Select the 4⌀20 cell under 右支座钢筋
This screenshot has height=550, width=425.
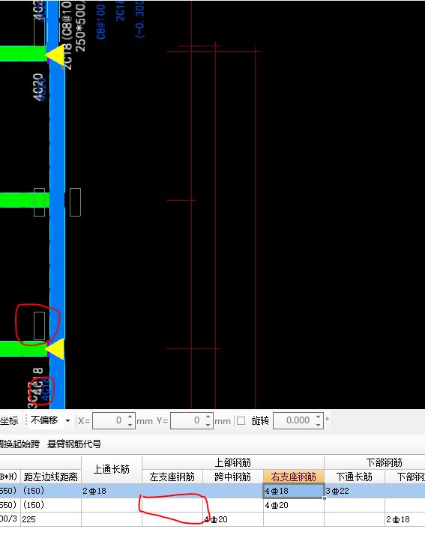tap(293, 505)
